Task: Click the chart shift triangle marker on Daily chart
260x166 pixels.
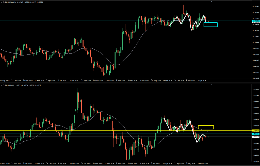Action: 211,84
